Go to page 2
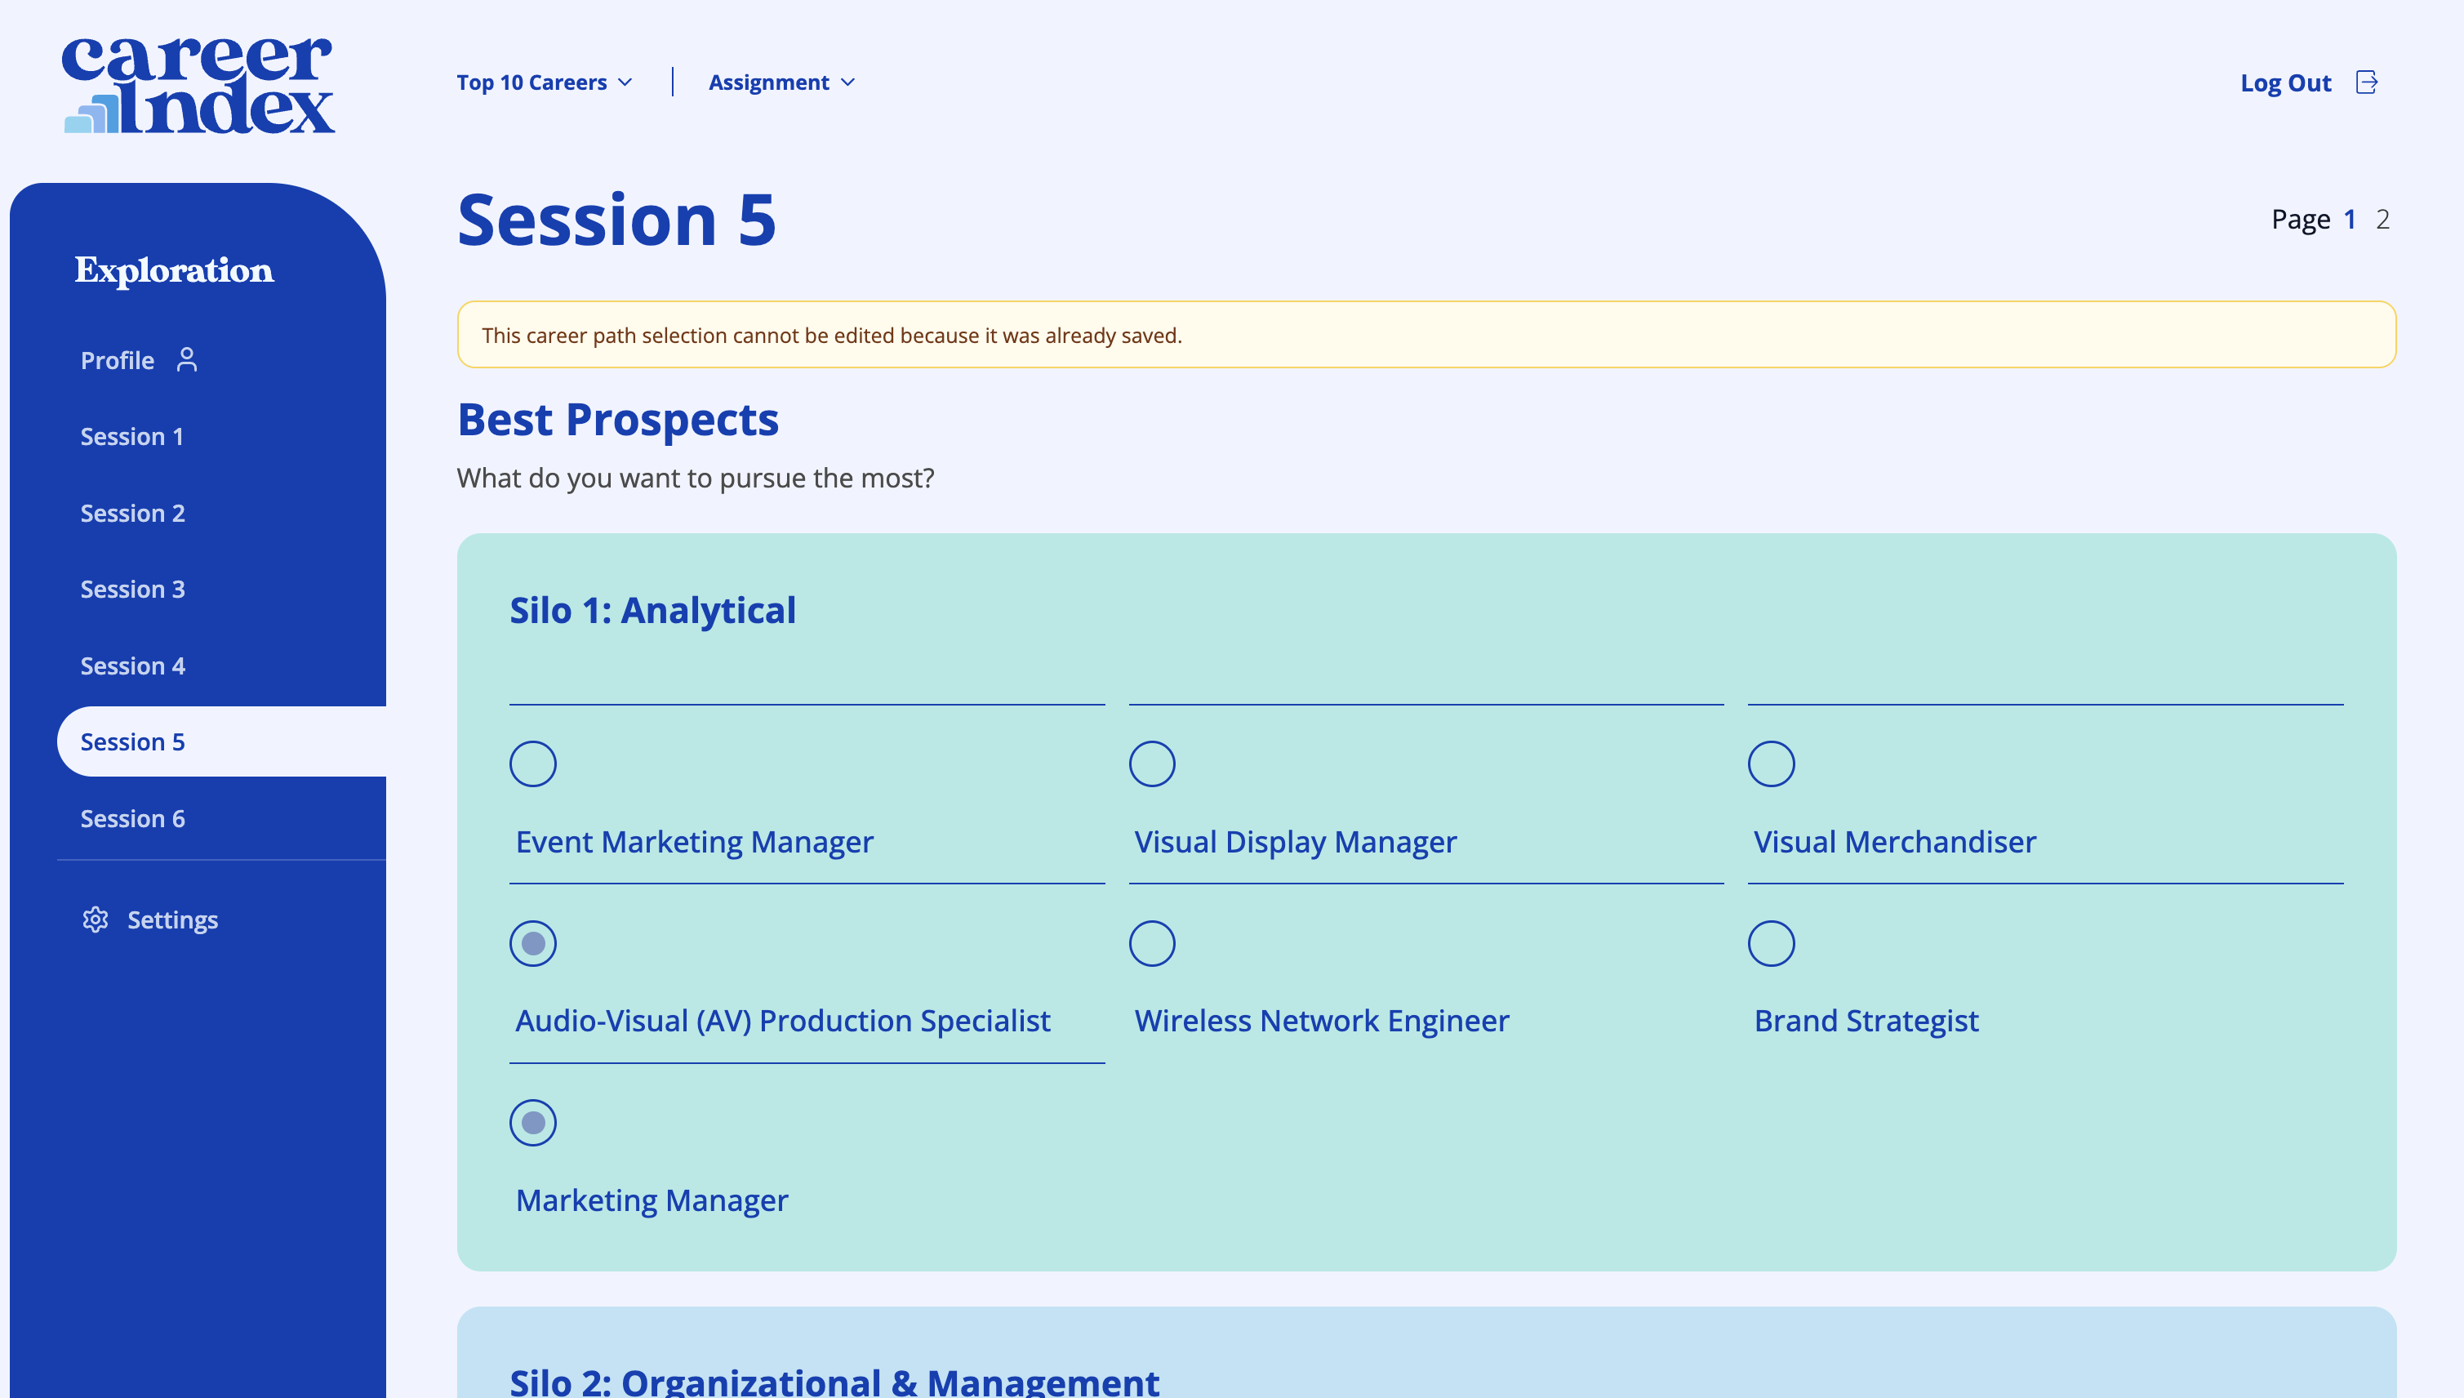2464x1398 pixels. point(2382,220)
